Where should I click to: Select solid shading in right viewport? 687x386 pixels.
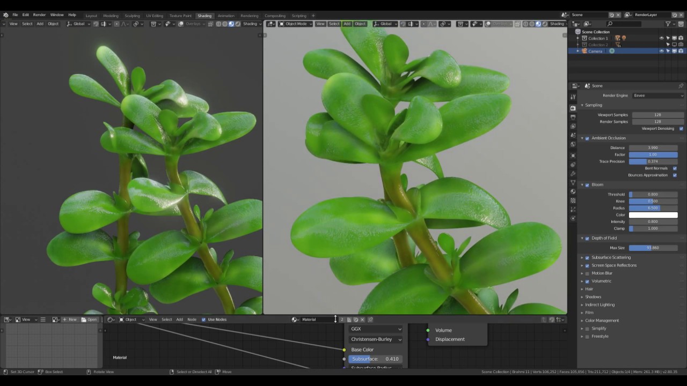(531, 24)
